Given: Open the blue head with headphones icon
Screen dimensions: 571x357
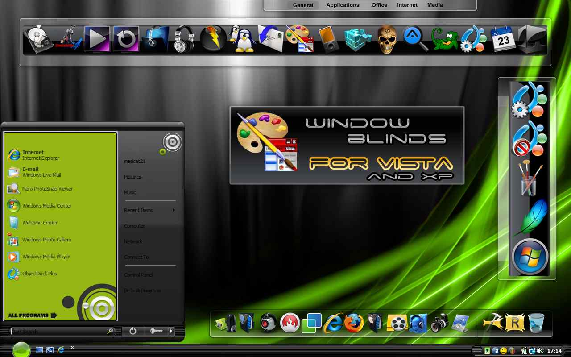Looking at the screenshot, I should click(x=418, y=323).
